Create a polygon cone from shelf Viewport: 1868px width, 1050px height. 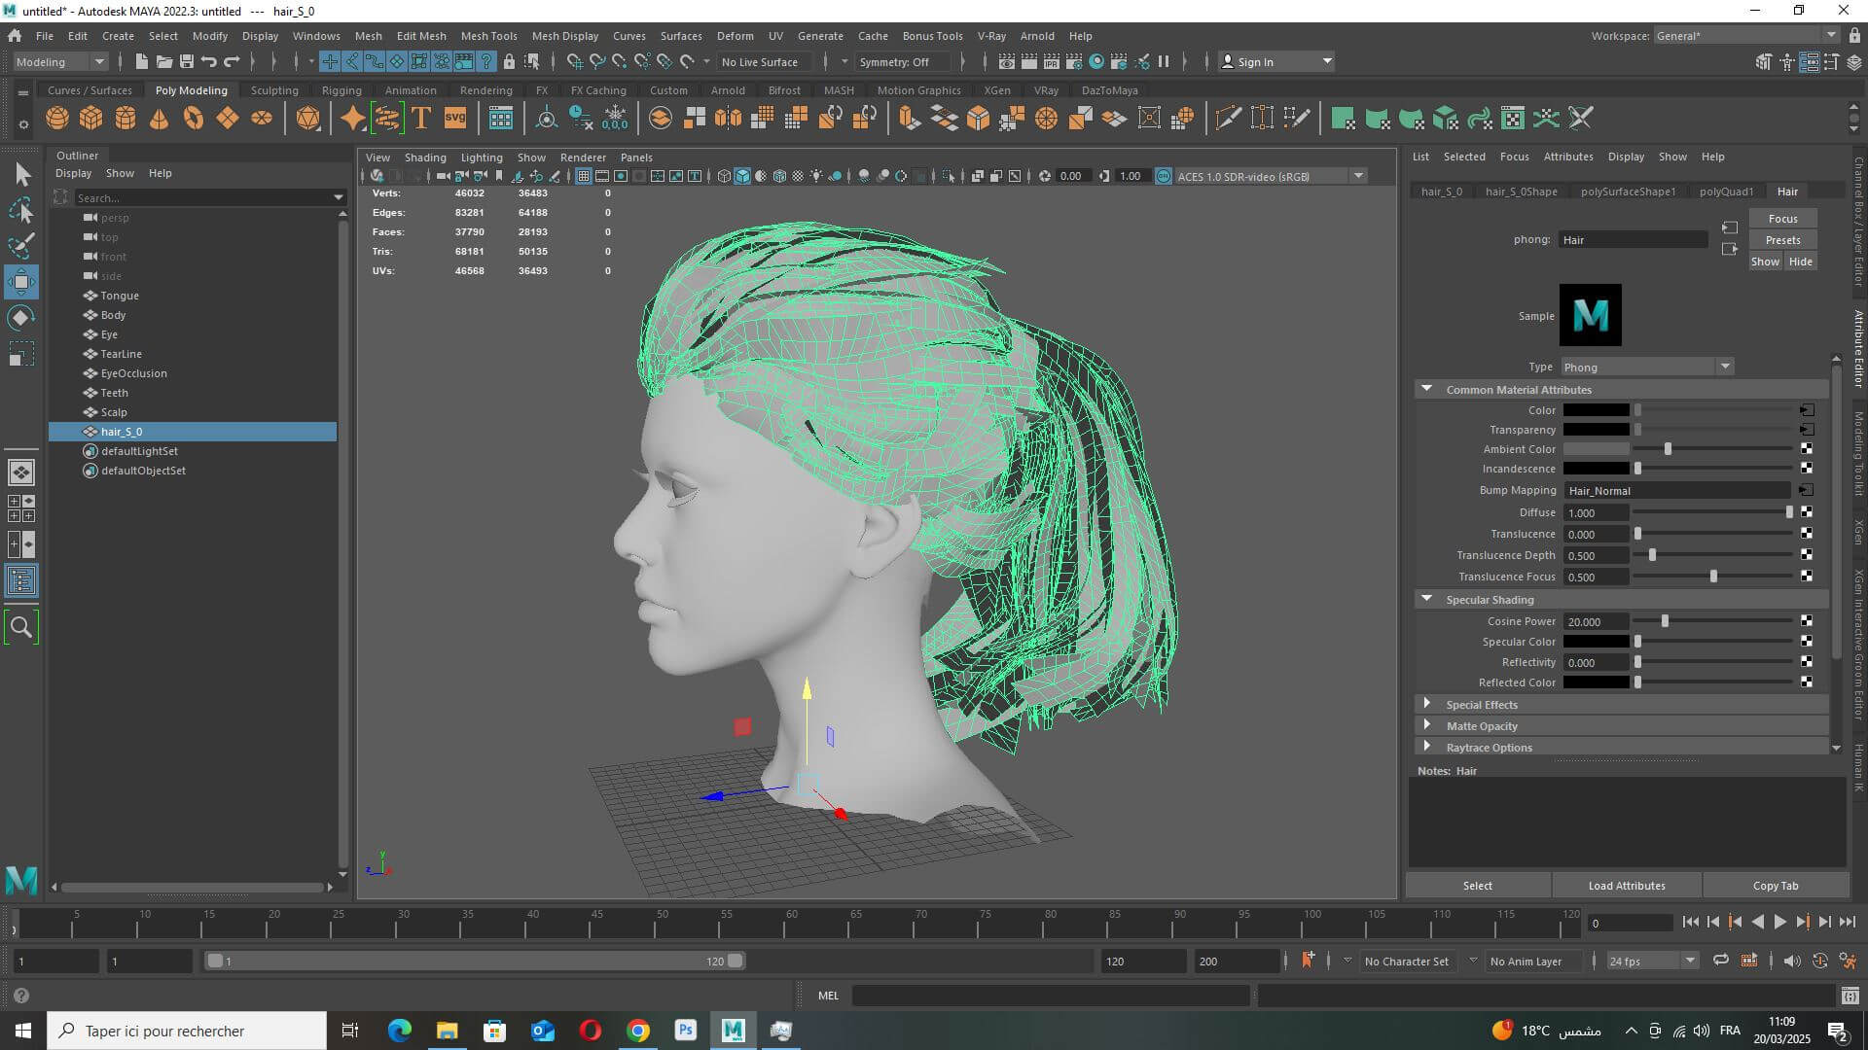pos(159,119)
